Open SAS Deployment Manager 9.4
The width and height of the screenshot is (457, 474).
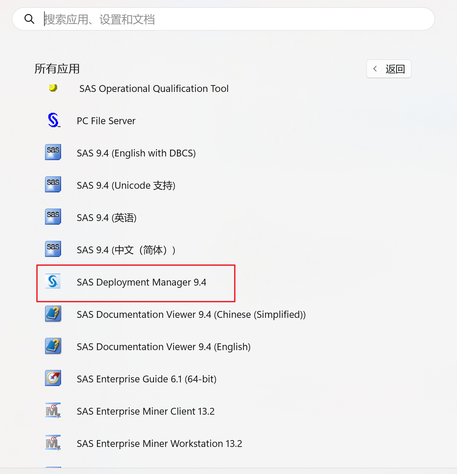coord(141,282)
